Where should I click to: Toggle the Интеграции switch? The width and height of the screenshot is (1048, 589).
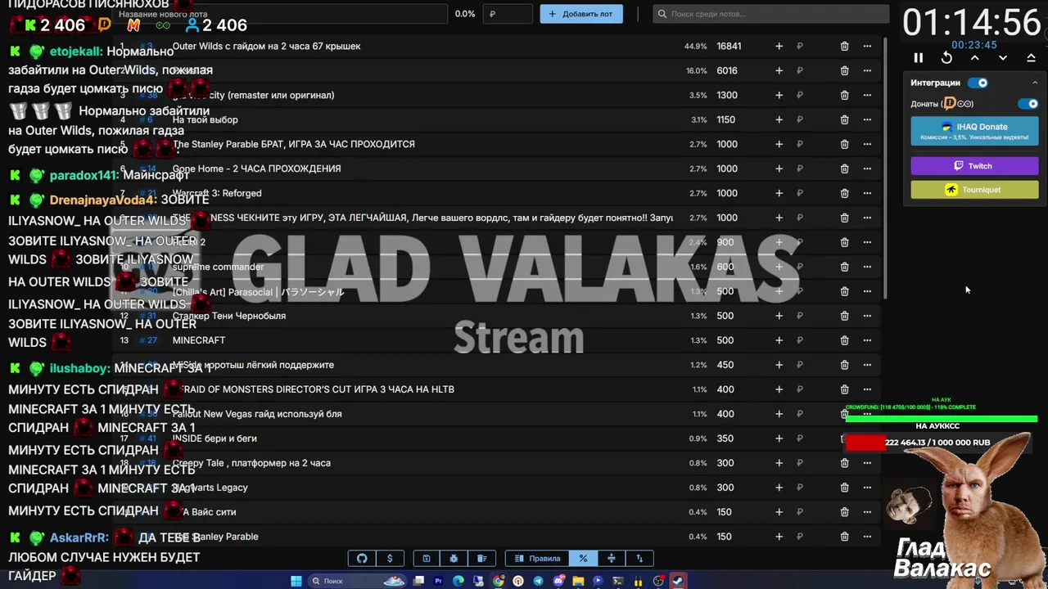pyautogui.click(x=978, y=83)
